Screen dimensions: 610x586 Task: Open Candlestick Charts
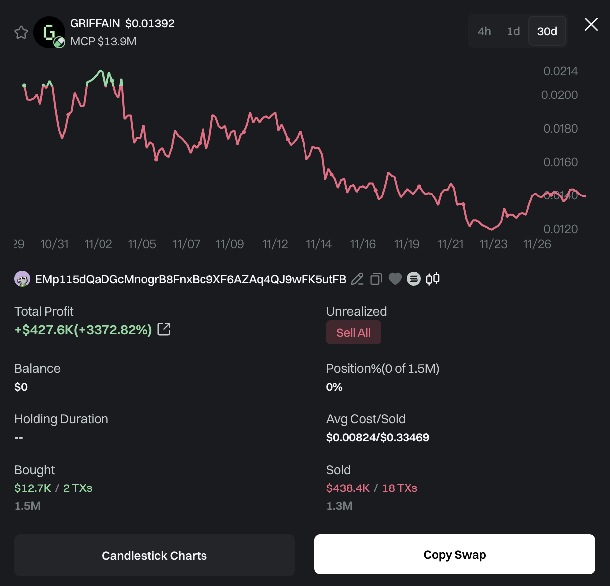click(x=154, y=555)
